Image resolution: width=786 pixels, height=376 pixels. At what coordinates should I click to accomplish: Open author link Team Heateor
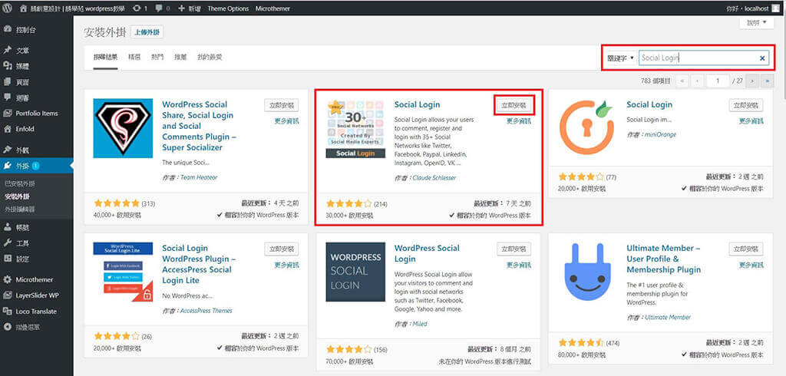pyautogui.click(x=199, y=177)
